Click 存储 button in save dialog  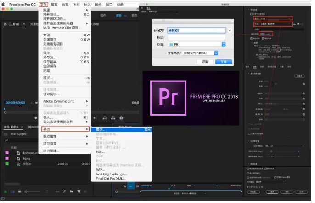pyautogui.click(x=223, y=62)
